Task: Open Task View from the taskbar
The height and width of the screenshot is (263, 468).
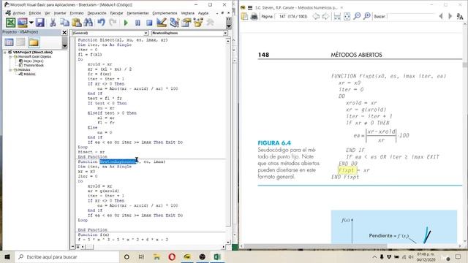Action: coord(141,256)
